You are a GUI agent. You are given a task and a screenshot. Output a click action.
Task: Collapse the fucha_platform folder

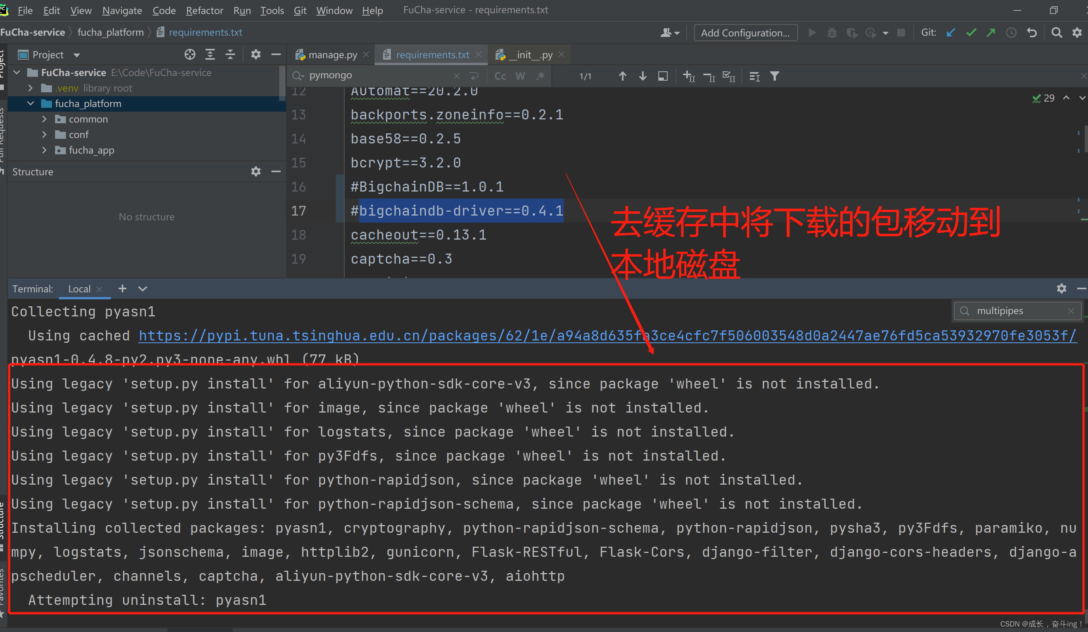[30, 104]
